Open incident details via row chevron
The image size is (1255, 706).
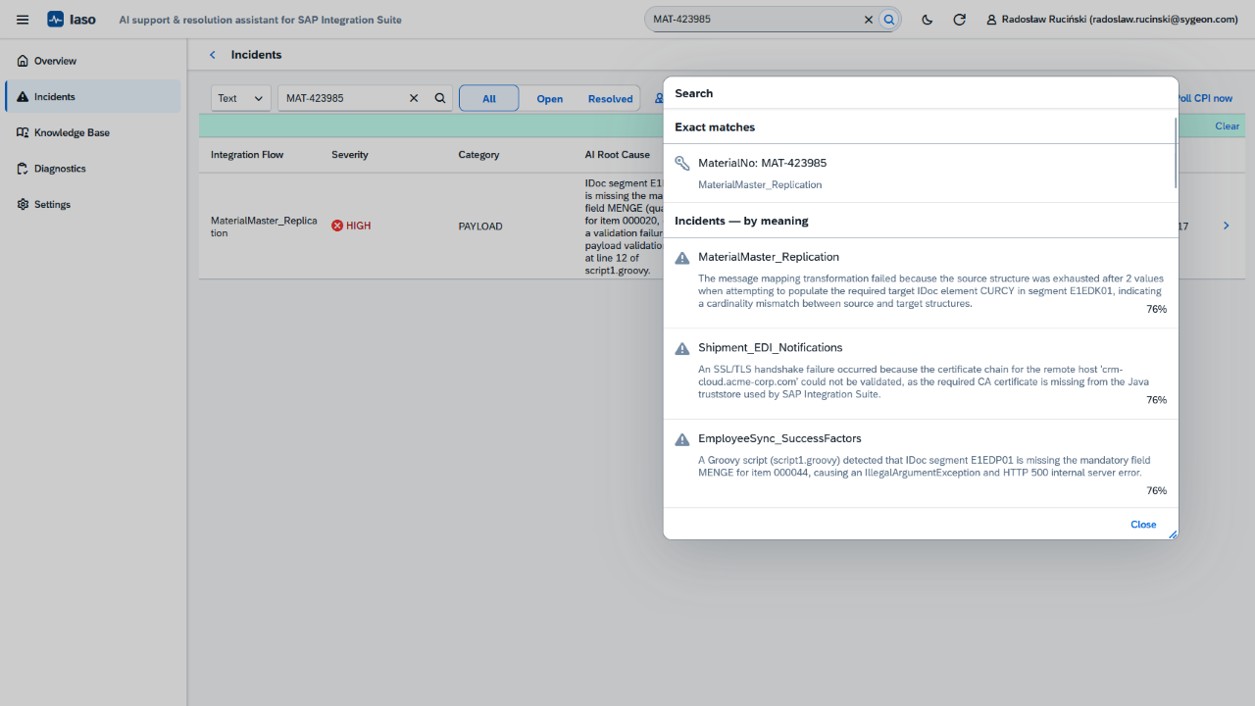tap(1227, 227)
